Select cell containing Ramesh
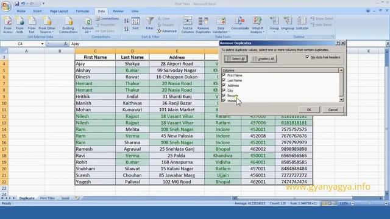390x219 pixels. [x=95, y=149]
